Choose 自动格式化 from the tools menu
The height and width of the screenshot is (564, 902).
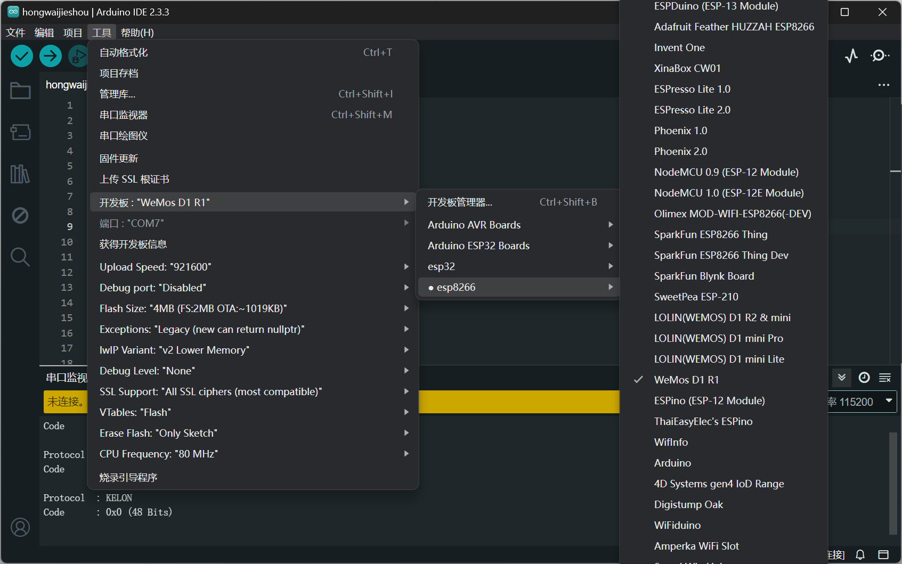pyautogui.click(x=253, y=52)
